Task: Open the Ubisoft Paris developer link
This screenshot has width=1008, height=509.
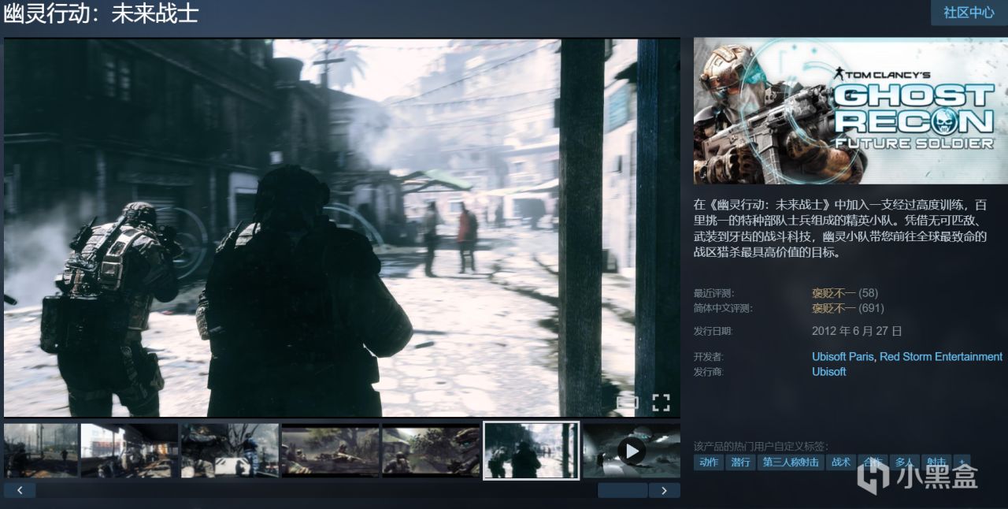Action: (843, 357)
